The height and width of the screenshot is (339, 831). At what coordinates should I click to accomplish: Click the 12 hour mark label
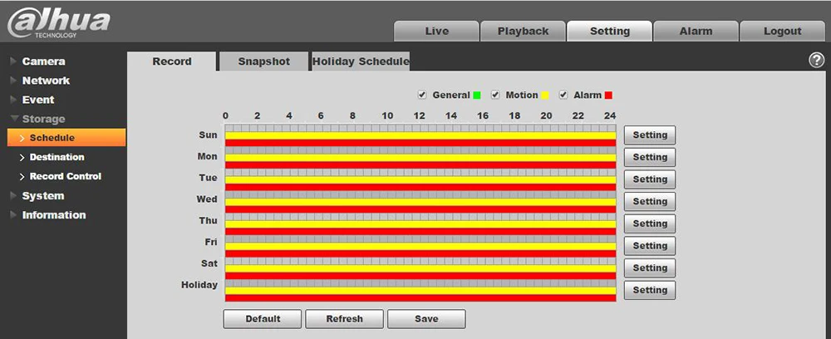(419, 116)
